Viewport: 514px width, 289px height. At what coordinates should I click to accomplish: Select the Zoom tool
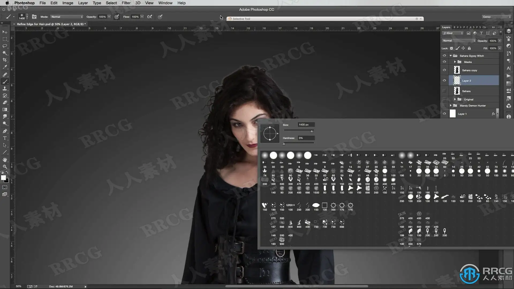click(x=5, y=167)
